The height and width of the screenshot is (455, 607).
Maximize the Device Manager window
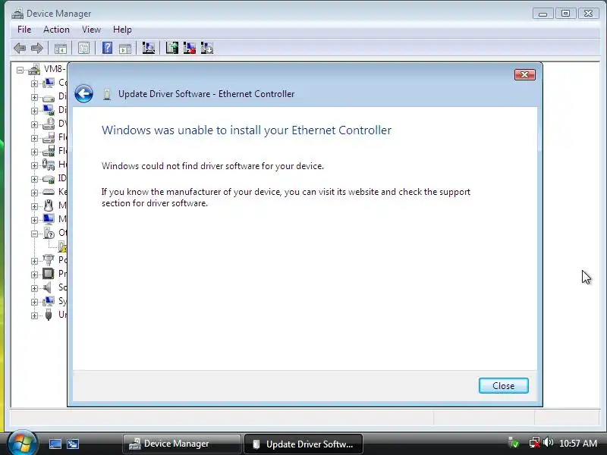(x=565, y=14)
